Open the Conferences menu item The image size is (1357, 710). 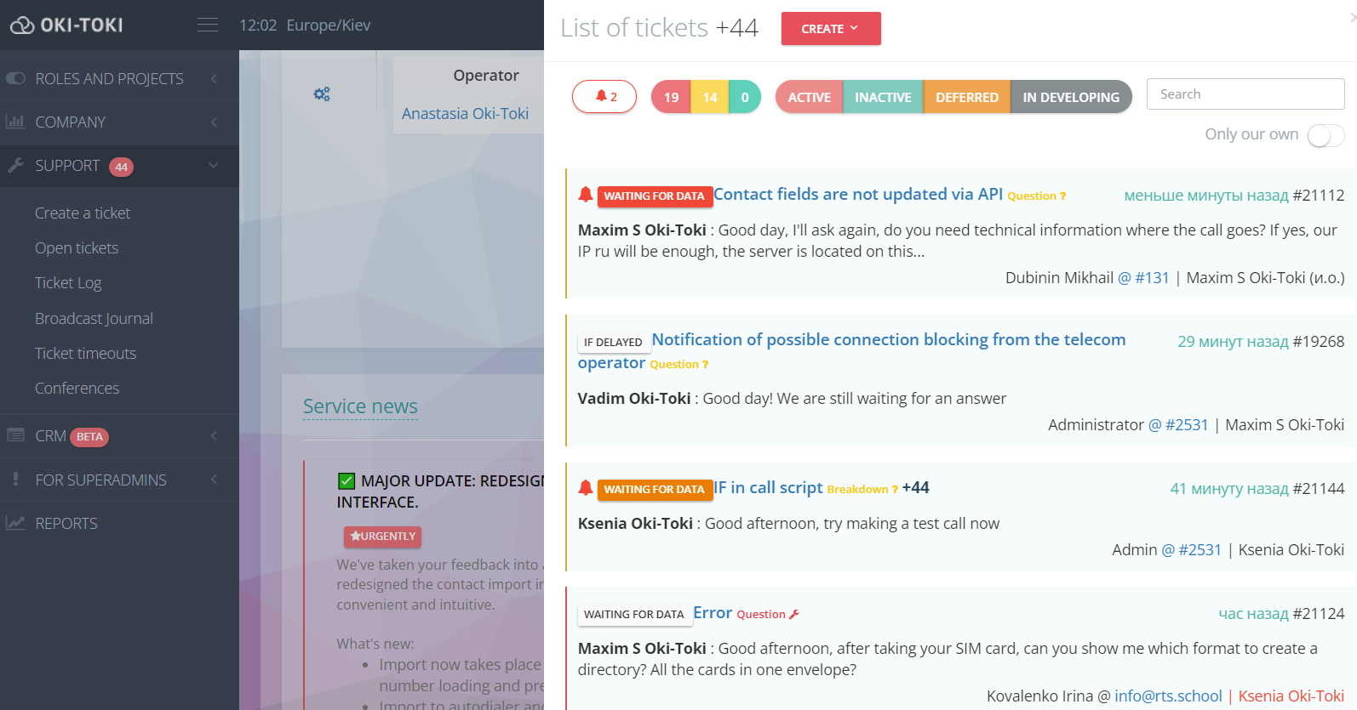[x=77, y=388]
